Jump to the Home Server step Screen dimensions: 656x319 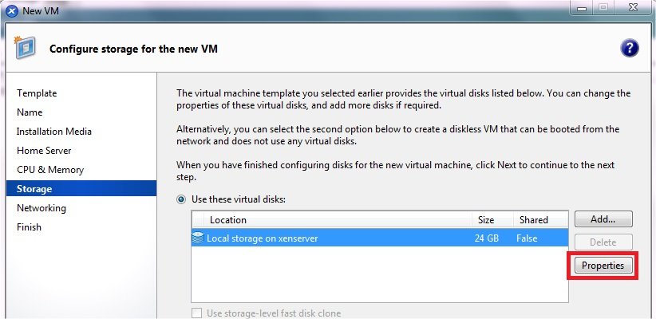point(44,151)
